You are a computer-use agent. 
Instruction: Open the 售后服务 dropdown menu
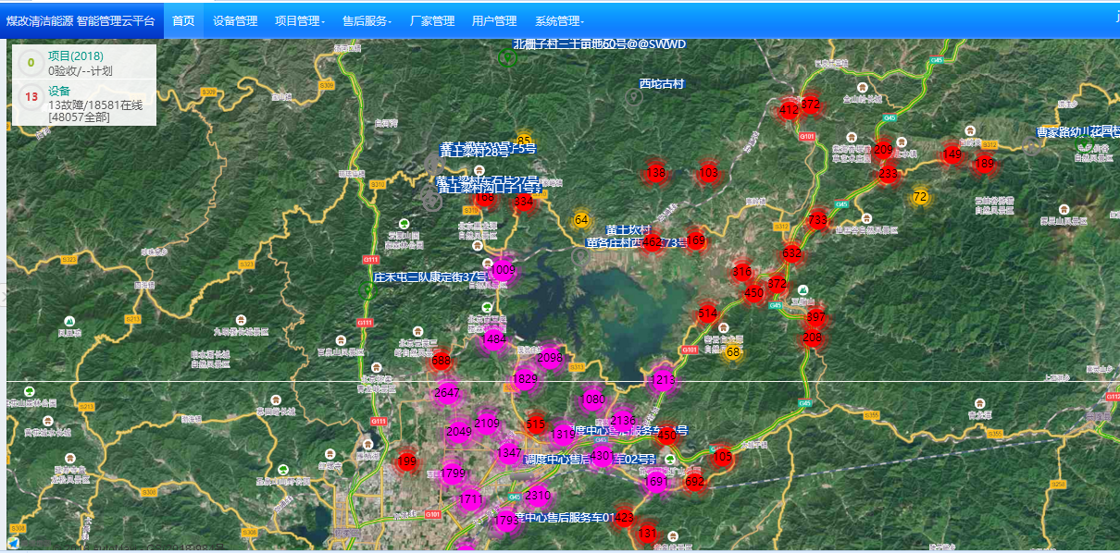pos(367,20)
